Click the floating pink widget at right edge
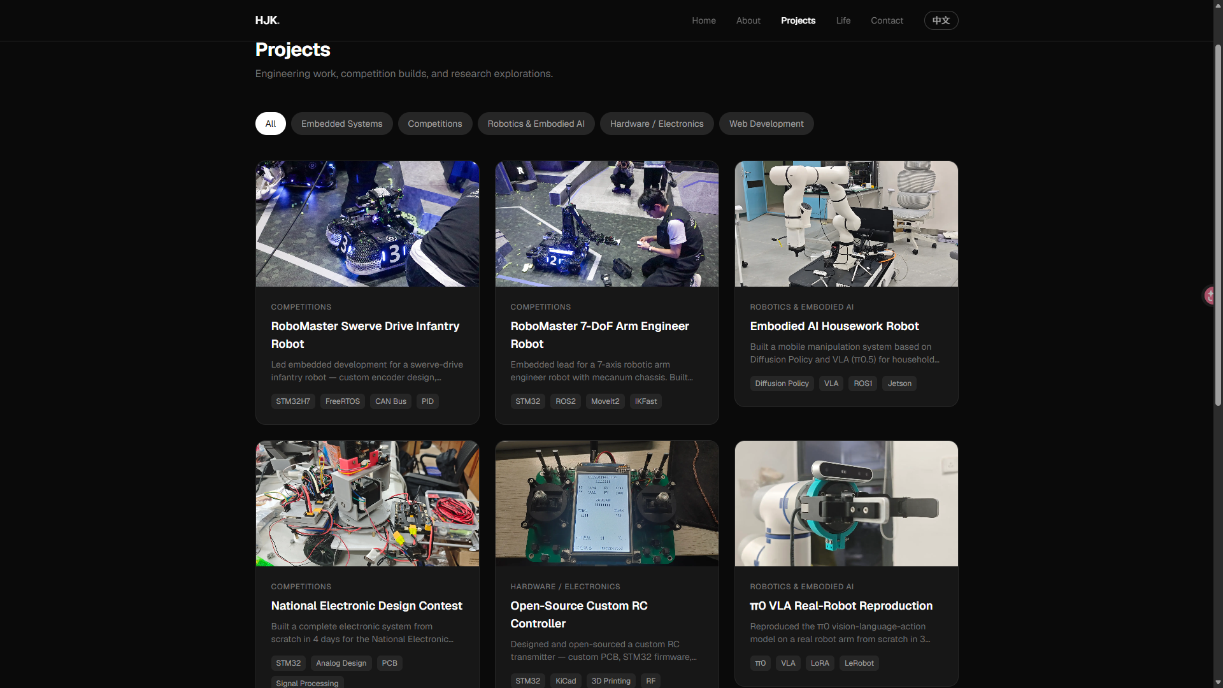1223x688 pixels. coord(1208,296)
